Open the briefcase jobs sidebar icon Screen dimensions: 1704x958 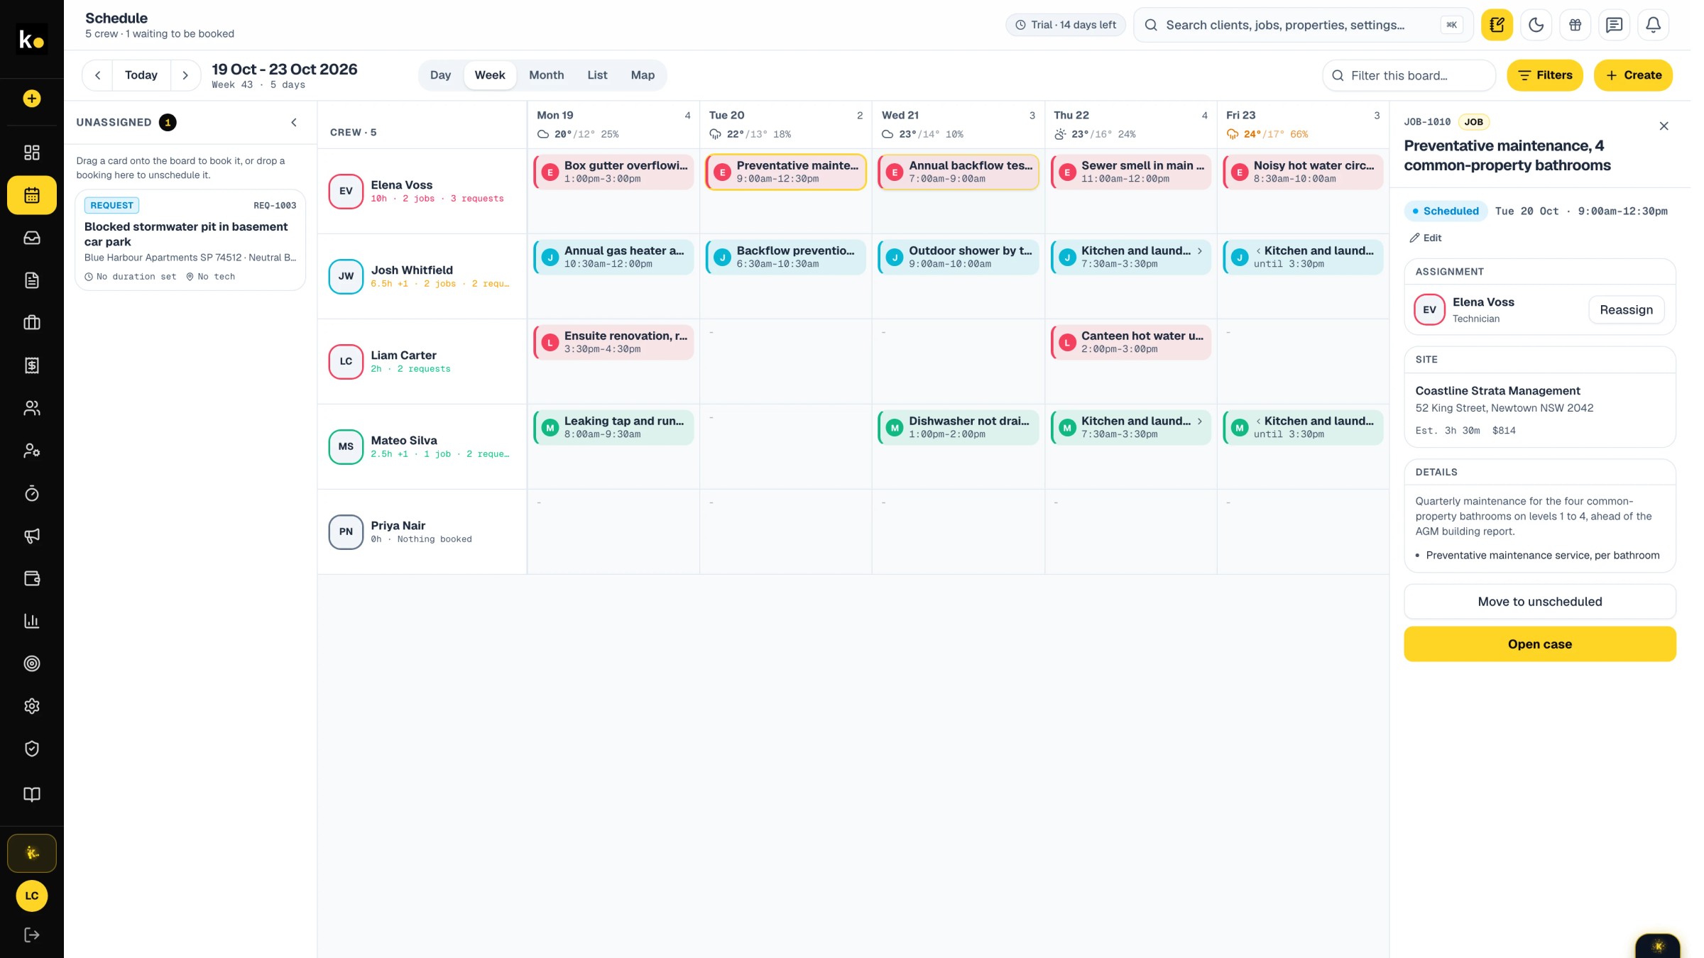32,323
